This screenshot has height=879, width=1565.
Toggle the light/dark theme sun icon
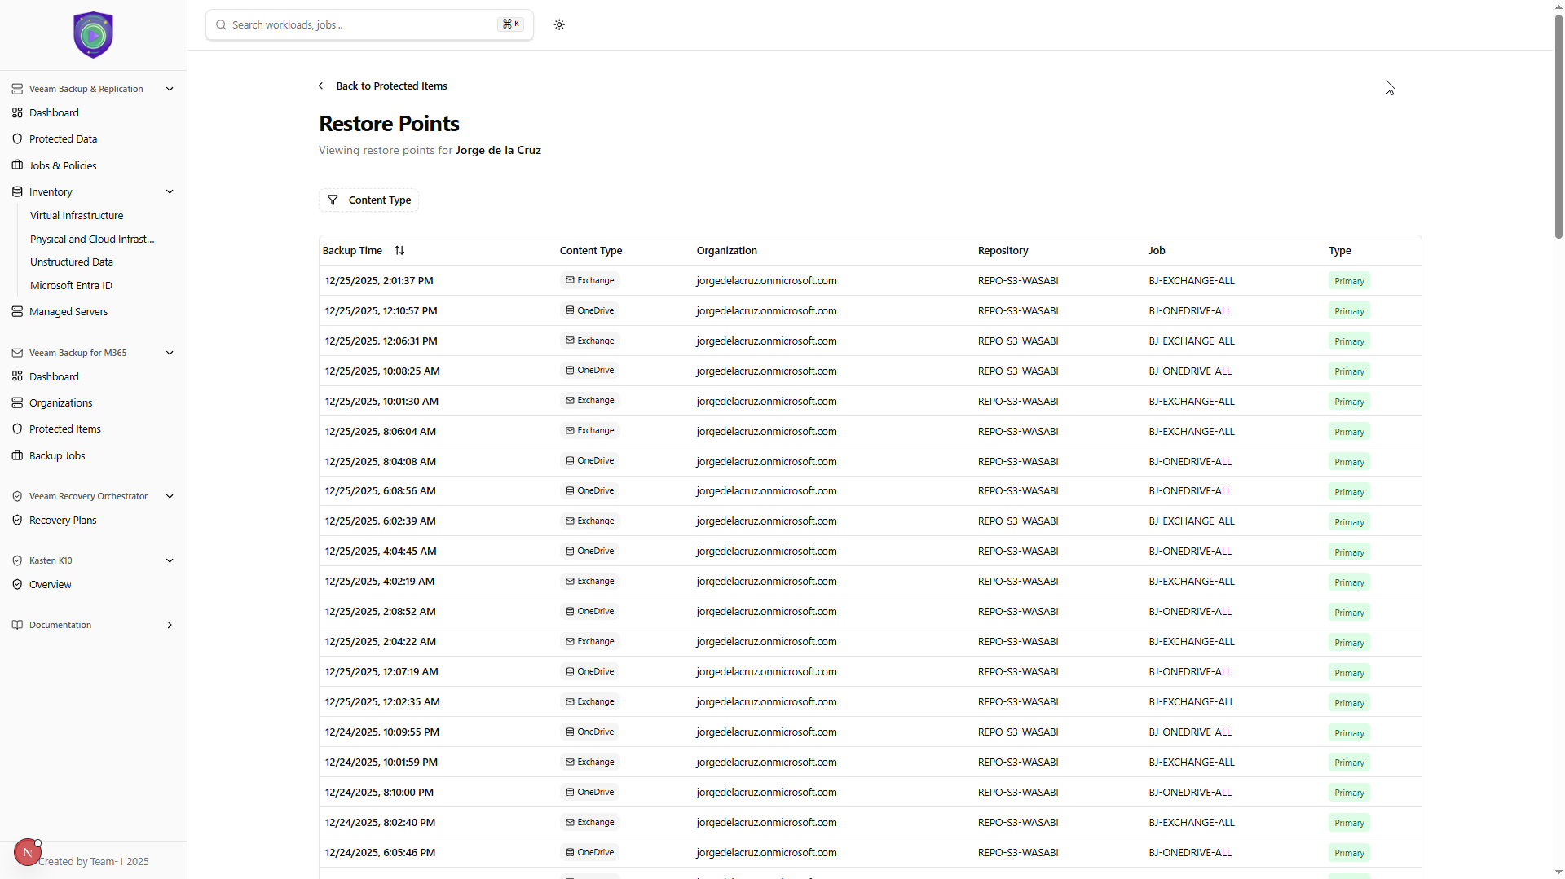(x=559, y=24)
